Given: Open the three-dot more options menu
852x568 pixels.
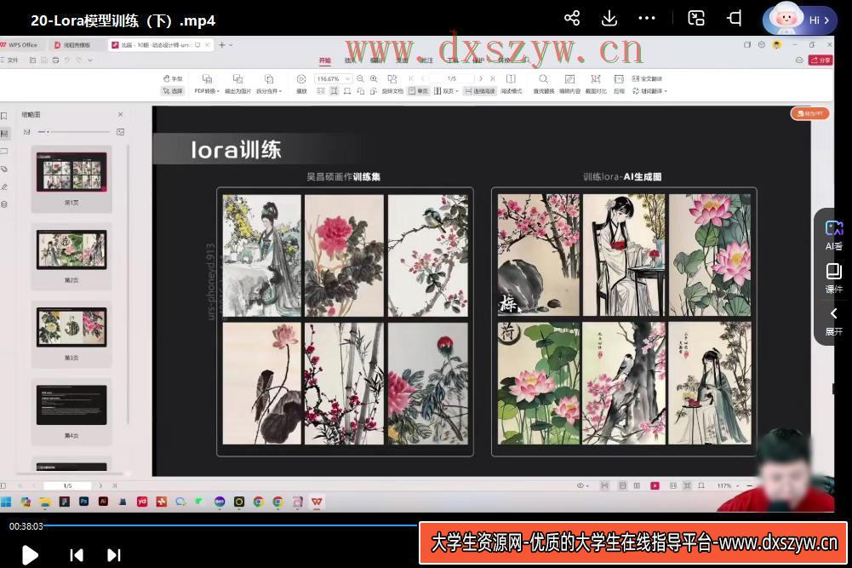Looking at the screenshot, I should (x=647, y=19).
